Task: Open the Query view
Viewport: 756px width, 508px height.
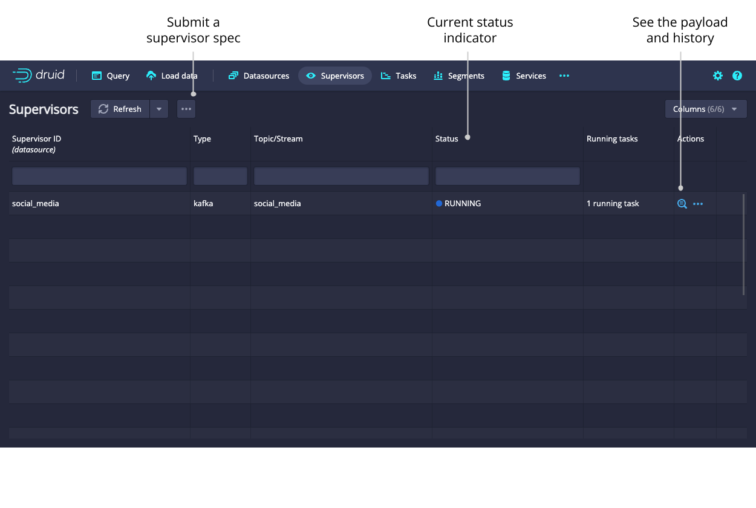Action: tap(111, 76)
